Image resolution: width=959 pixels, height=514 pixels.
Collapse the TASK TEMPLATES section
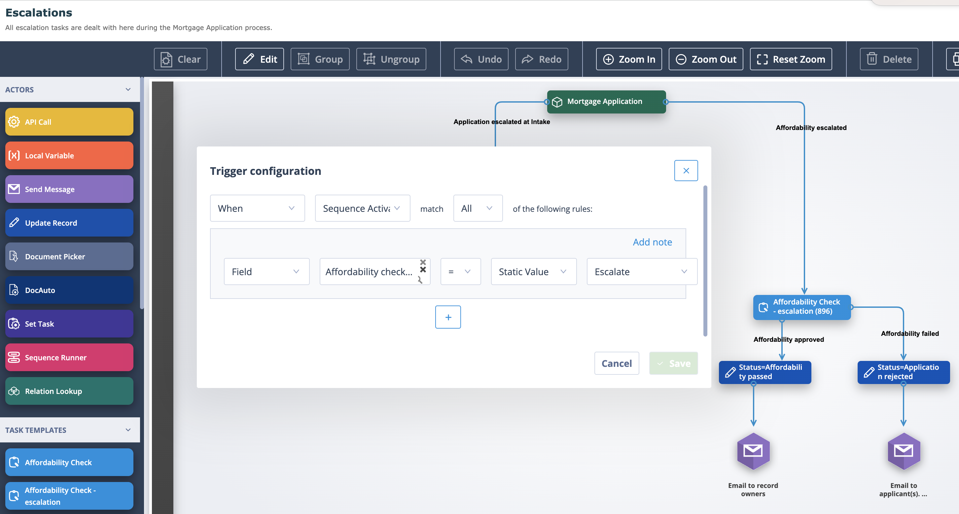click(128, 430)
